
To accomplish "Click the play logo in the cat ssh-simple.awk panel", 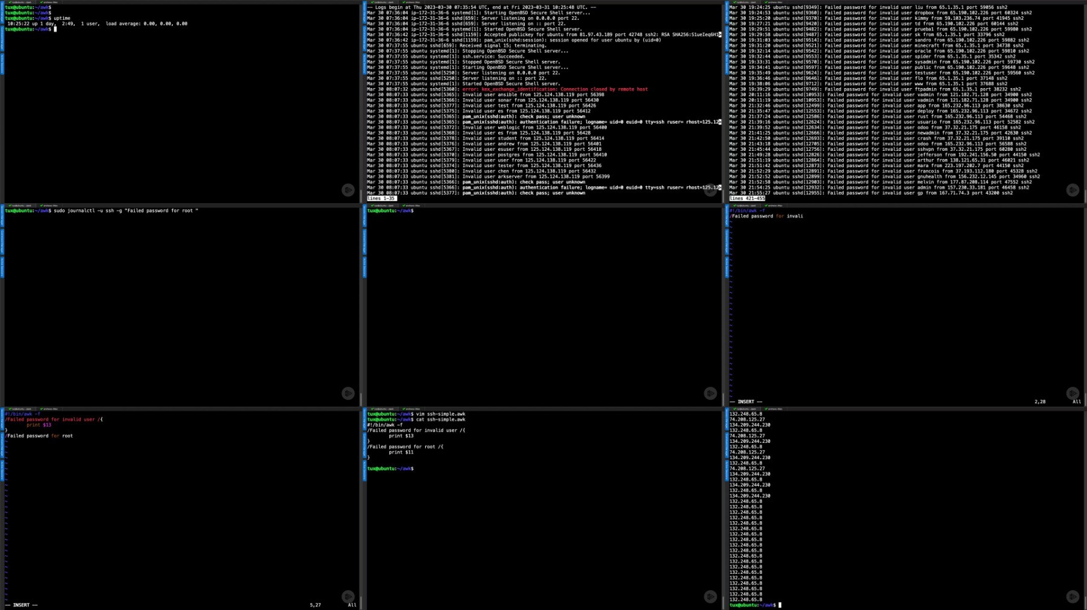I will click(710, 597).
